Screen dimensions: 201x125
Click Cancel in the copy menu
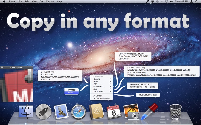(98, 96)
